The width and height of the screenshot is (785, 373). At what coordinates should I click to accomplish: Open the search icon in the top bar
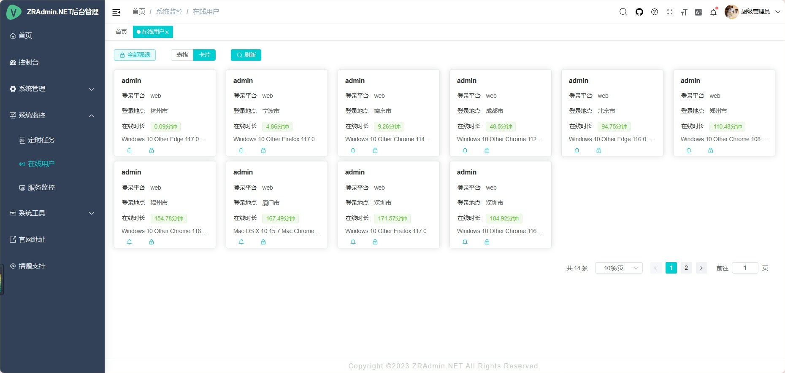[623, 12]
